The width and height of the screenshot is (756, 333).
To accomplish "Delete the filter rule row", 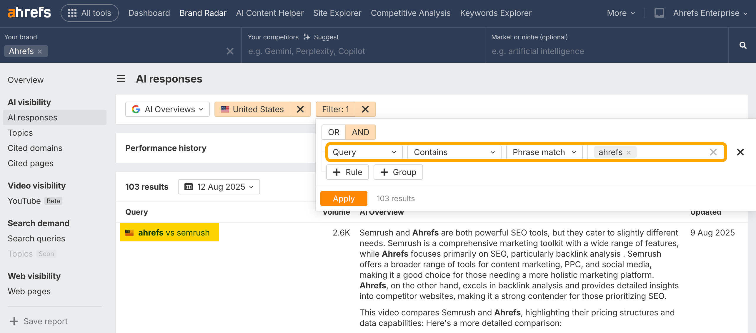I will click(740, 152).
